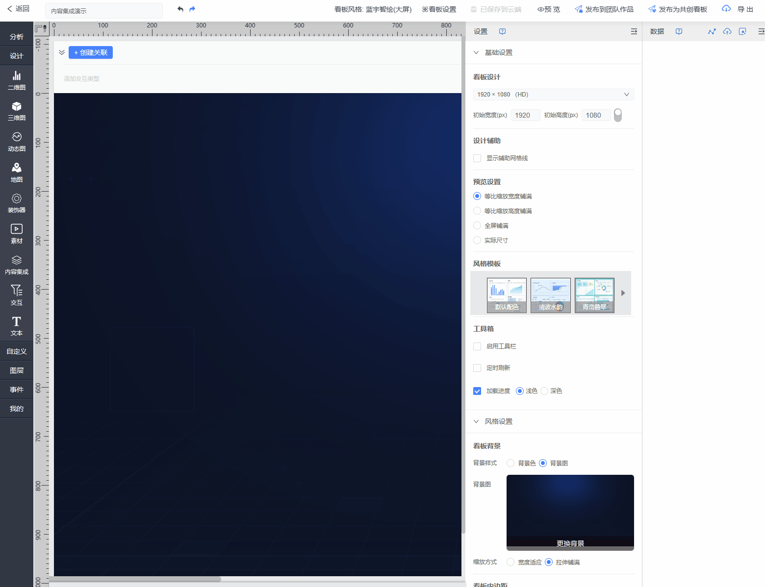The width and height of the screenshot is (765, 587).
Task: Select 拉伸铺满 scaling mode
Action: click(549, 562)
